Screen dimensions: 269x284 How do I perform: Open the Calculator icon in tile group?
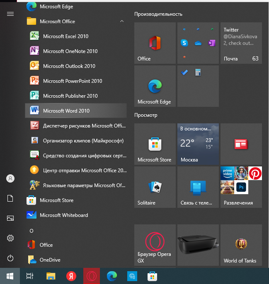198,72
